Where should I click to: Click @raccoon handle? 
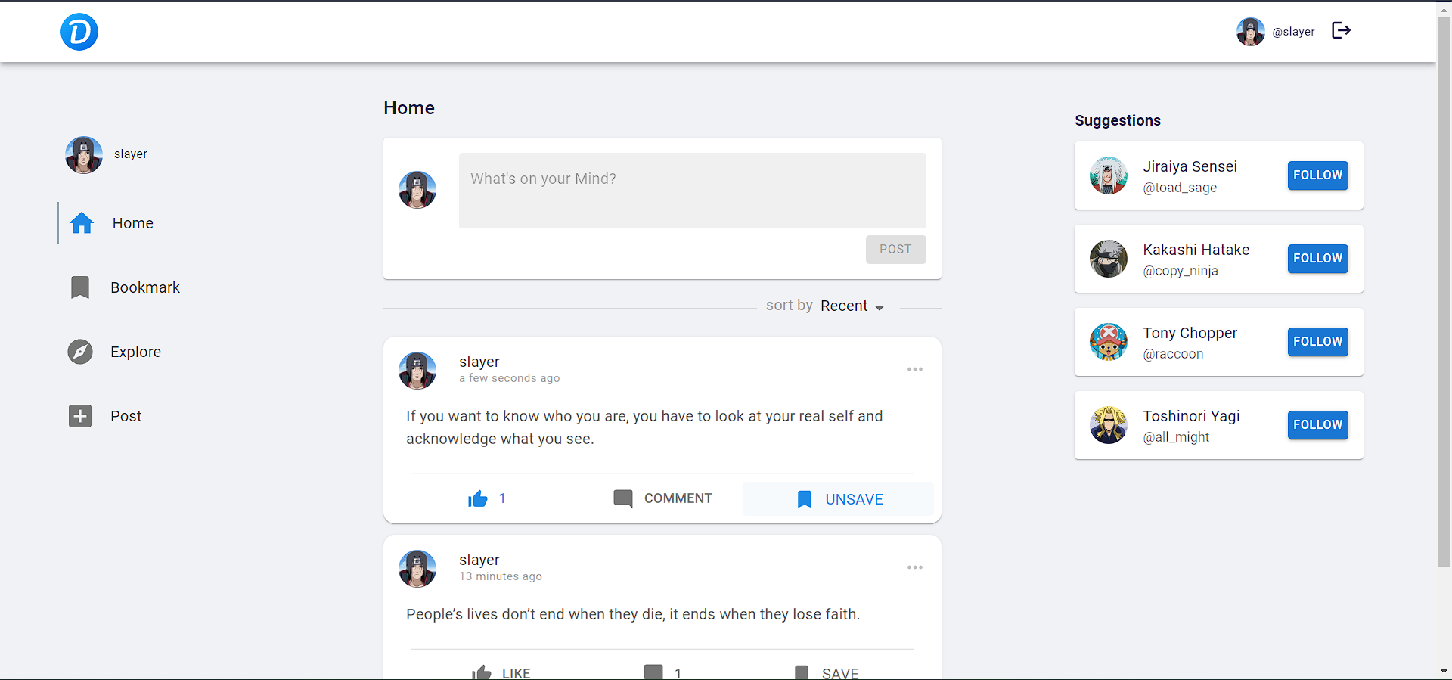[1173, 354]
